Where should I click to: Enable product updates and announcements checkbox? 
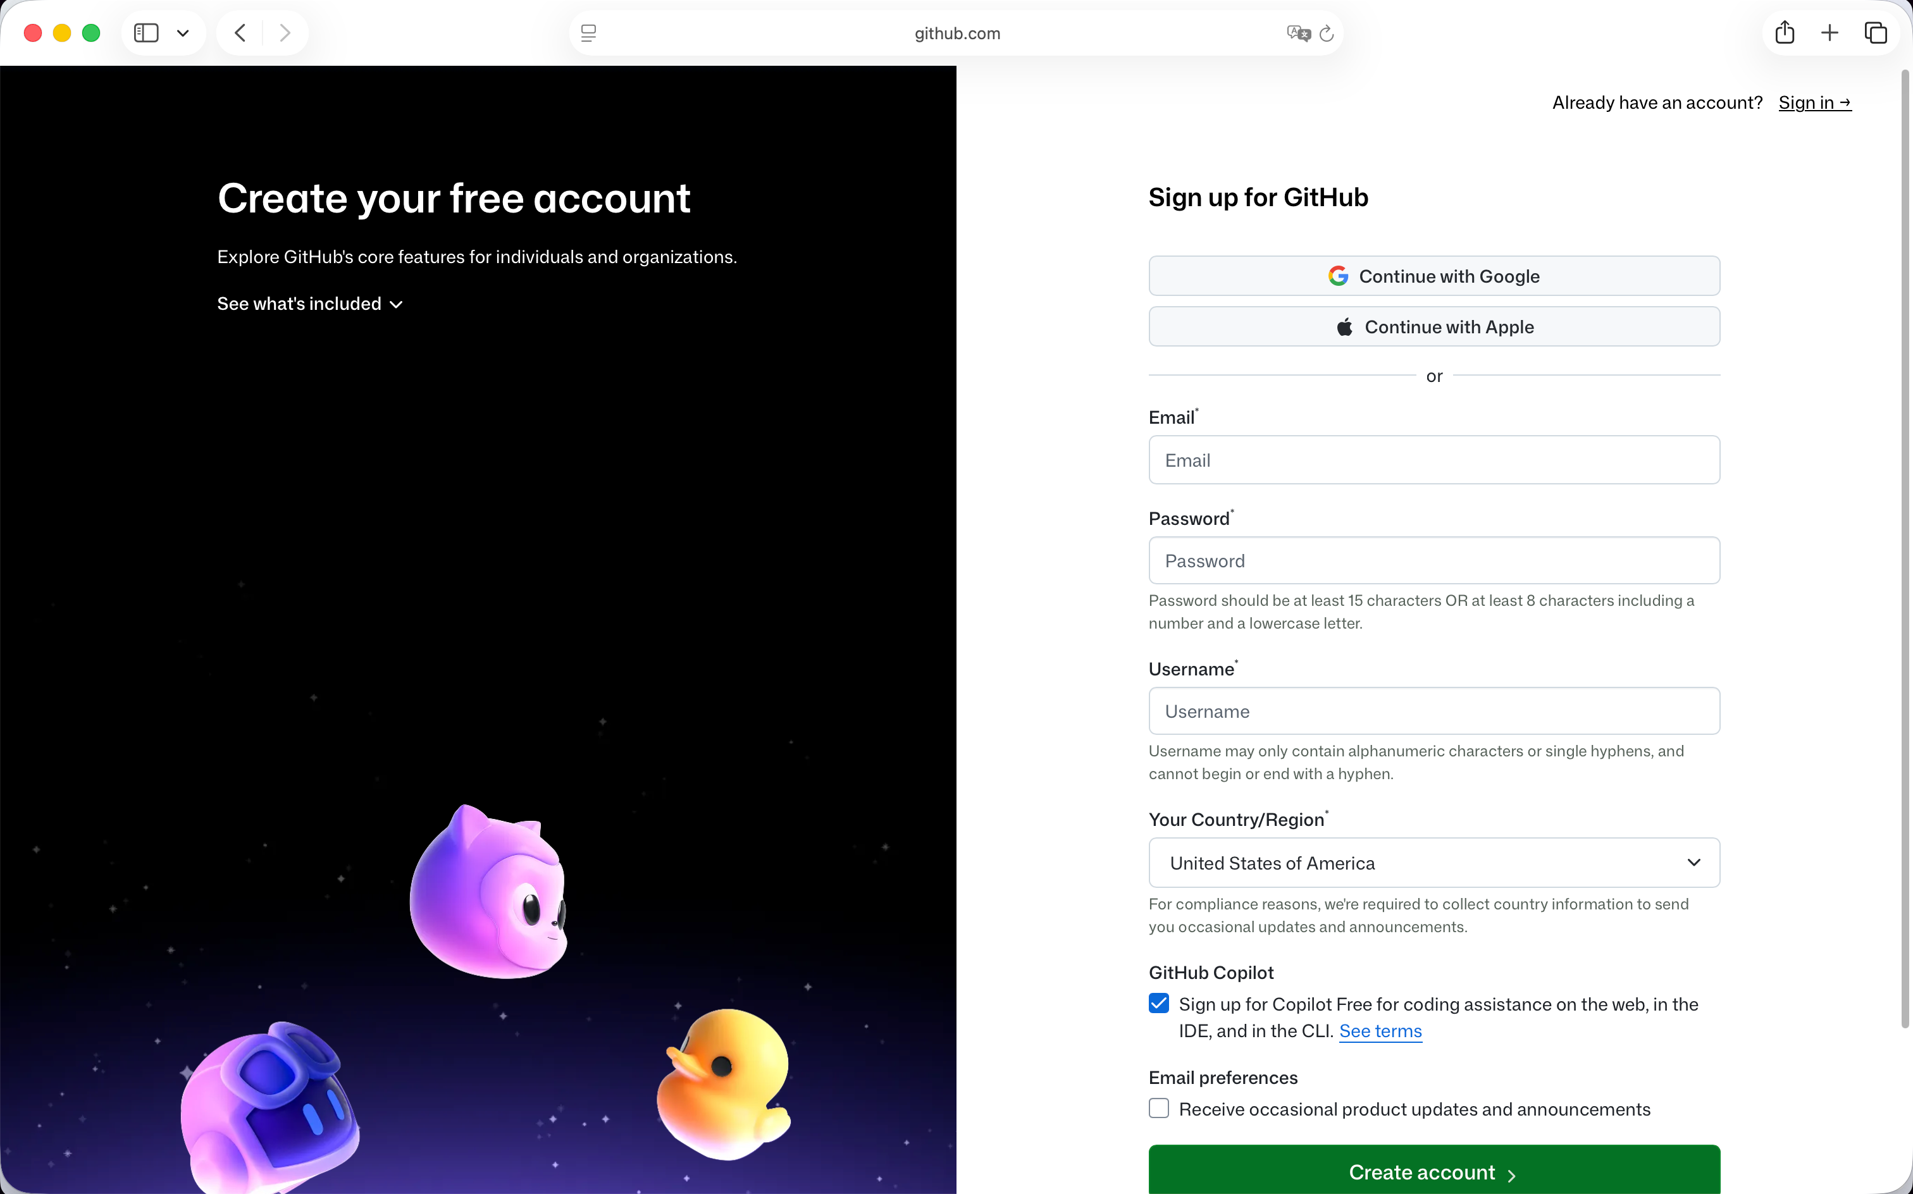[x=1159, y=1109]
